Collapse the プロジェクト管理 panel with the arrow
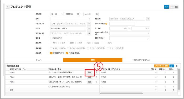 8,7
